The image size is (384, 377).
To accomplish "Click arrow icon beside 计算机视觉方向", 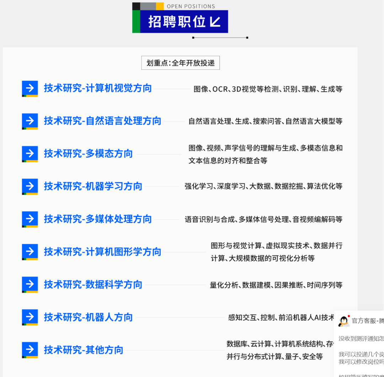I will pyautogui.click(x=30, y=89).
